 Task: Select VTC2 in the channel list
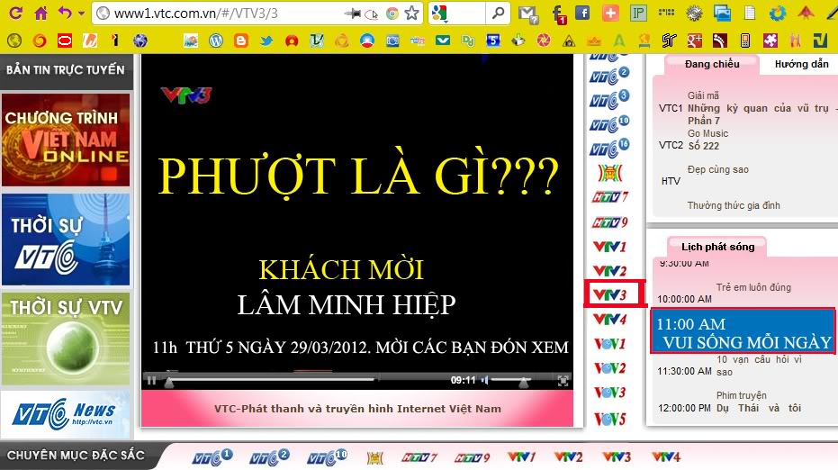pyautogui.click(x=609, y=76)
